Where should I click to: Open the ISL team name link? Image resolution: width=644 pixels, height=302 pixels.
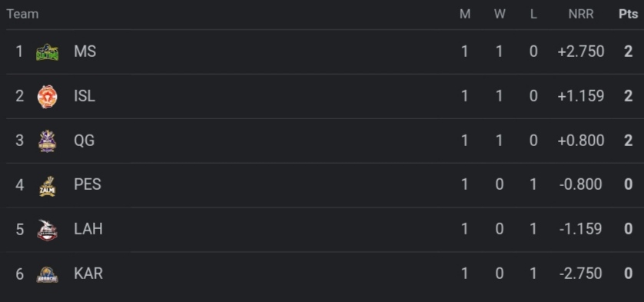pyautogui.click(x=85, y=96)
